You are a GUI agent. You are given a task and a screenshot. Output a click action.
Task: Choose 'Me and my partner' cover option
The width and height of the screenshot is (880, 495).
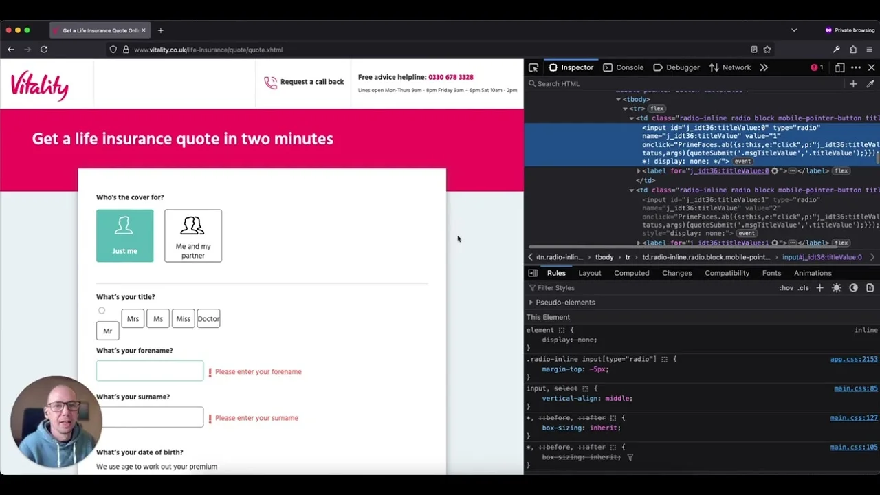193,236
